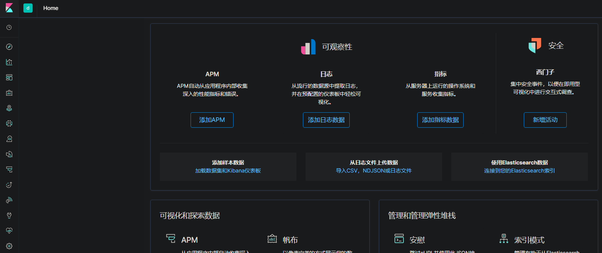Viewport: 602px width, 253px height.
Task: Open Stack Monitoring heartbeat icon in sidebar
Action: 9,231
